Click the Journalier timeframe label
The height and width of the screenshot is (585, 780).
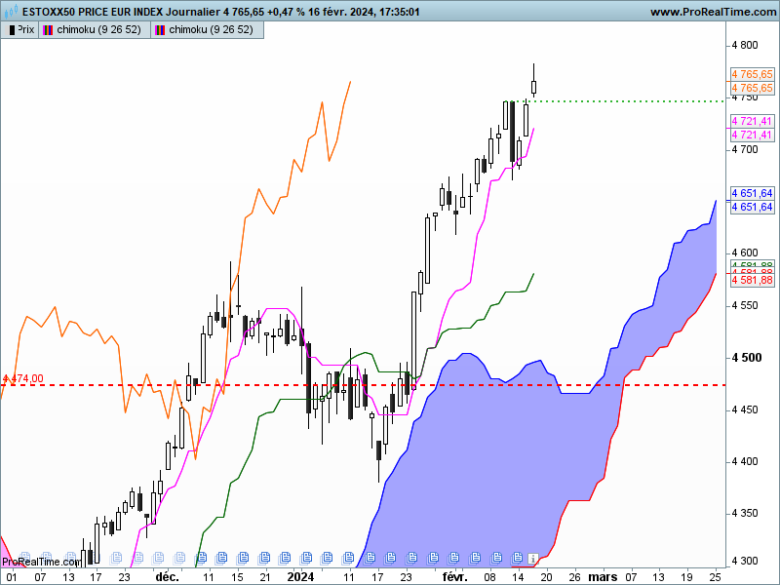coord(193,12)
